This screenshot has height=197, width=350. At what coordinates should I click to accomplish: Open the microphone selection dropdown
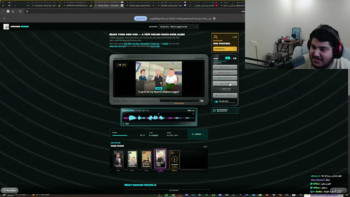[x=225, y=95]
